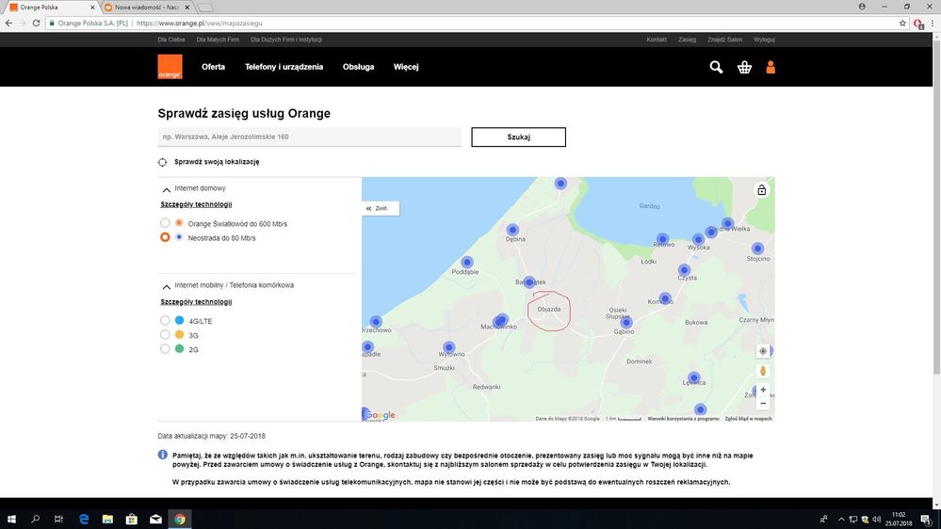Collapse the map side panel with Zwiń

pos(381,208)
